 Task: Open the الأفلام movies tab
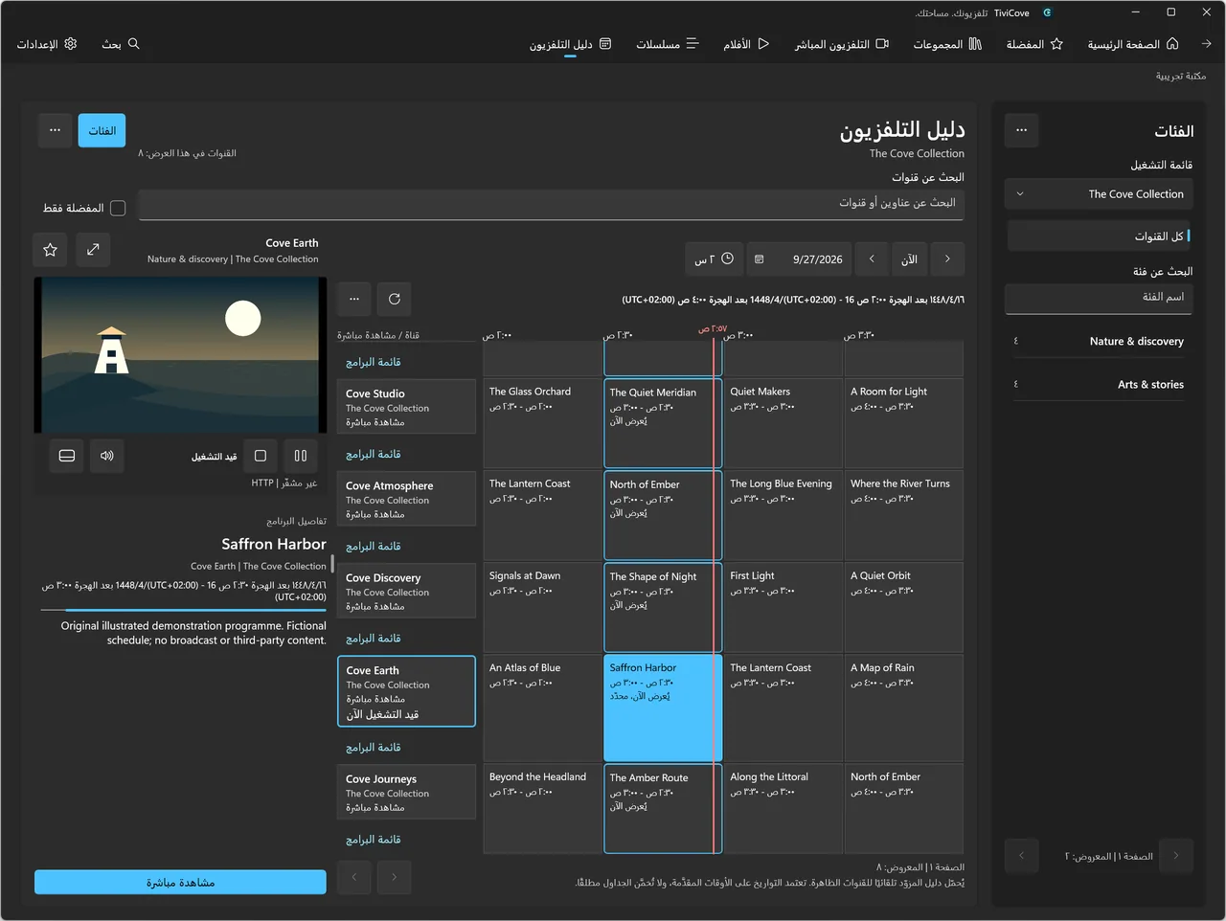point(746,44)
